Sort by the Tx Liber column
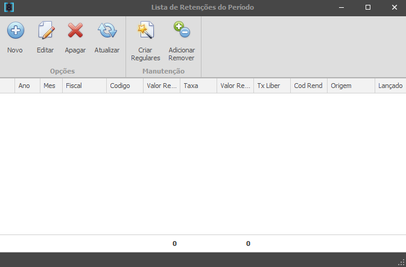This screenshot has width=406, height=267. point(271,86)
